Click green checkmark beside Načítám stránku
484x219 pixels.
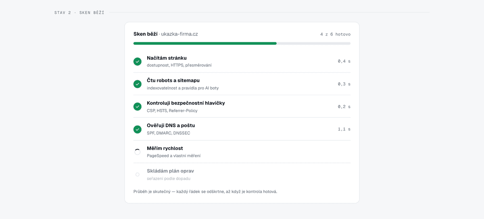point(138,61)
